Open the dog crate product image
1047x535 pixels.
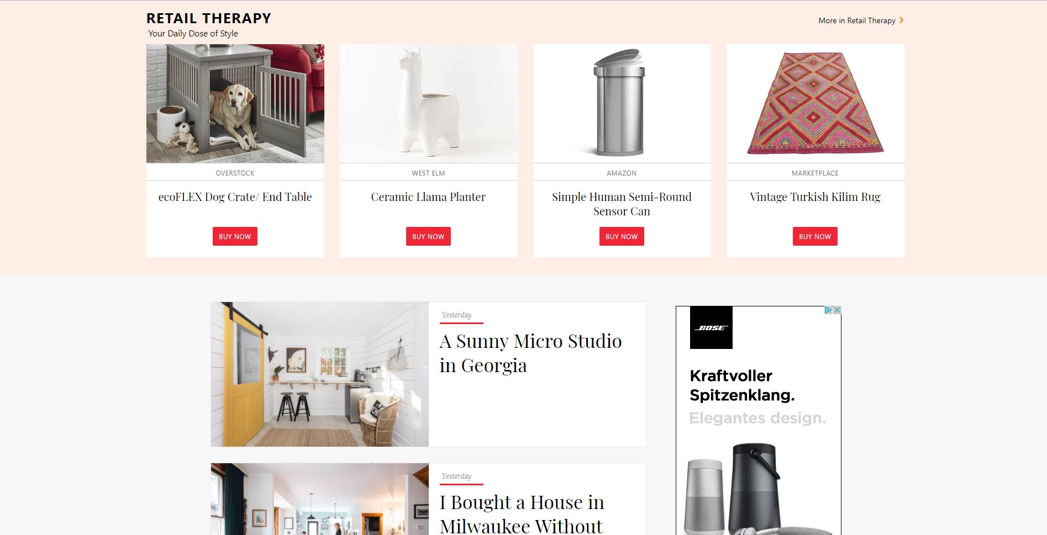[x=235, y=104]
